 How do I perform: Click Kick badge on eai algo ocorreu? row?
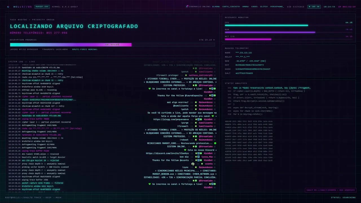[x=196, y=102]
